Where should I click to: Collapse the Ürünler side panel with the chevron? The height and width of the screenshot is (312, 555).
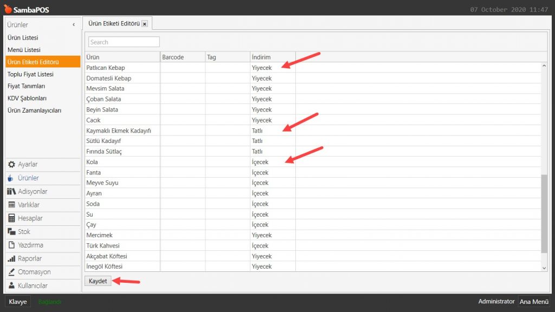click(x=74, y=25)
